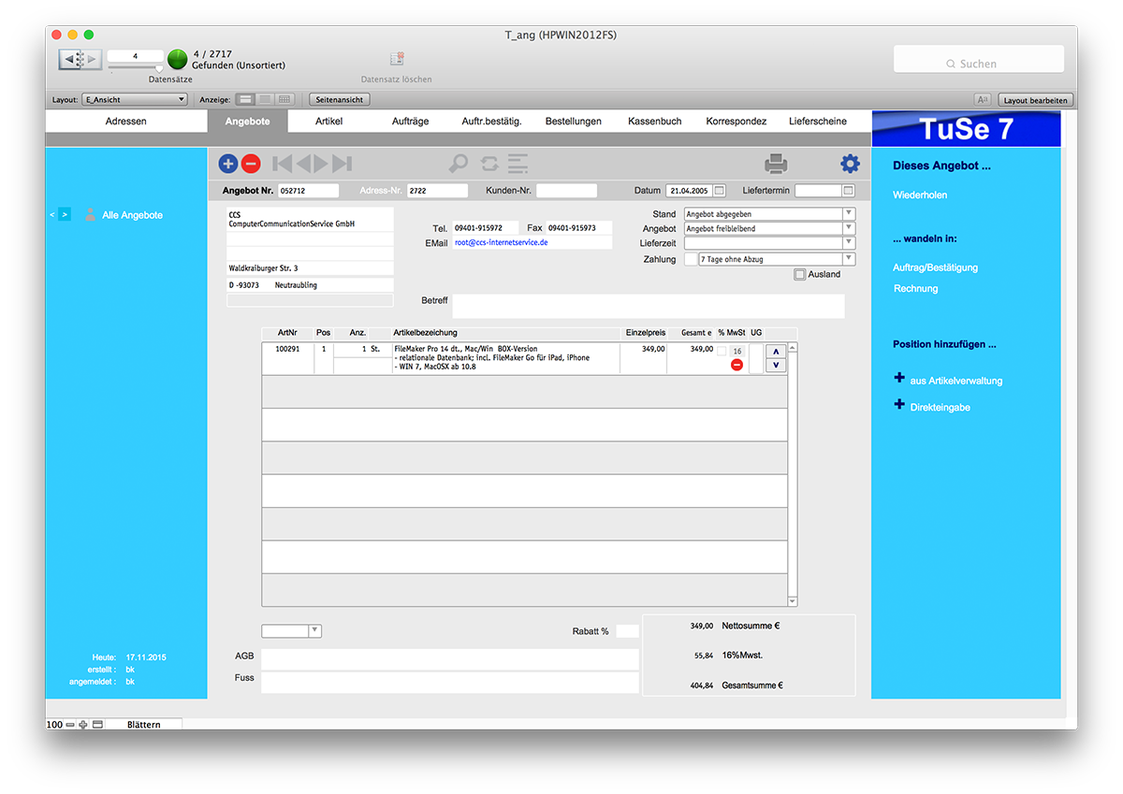Screen dimensions: 1123x794
Task: Open search with magnifying glass icon
Action: [459, 164]
